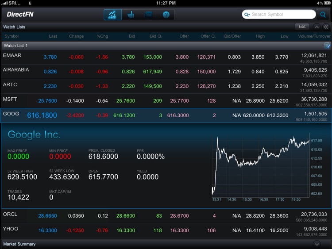332x249 pixels.
Task: Sort by the %Chg column
Action: 102,36
